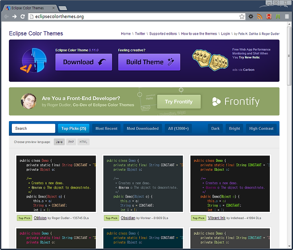Click the New Relic ad text
This screenshot has height=250, width=293.
point(251,53)
